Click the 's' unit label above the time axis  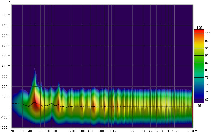(9, 2)
